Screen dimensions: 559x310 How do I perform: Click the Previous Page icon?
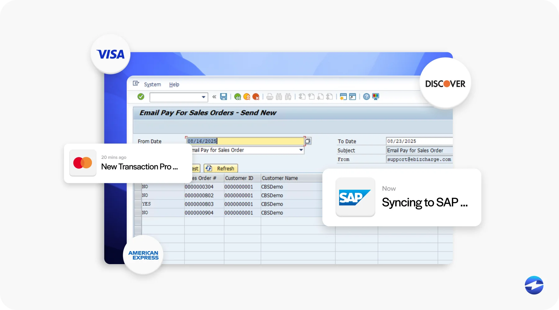[311, 97]
